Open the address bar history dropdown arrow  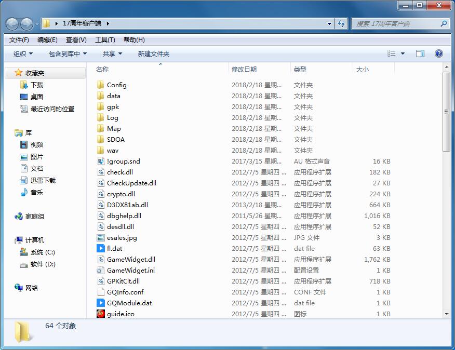coord(330,24)
